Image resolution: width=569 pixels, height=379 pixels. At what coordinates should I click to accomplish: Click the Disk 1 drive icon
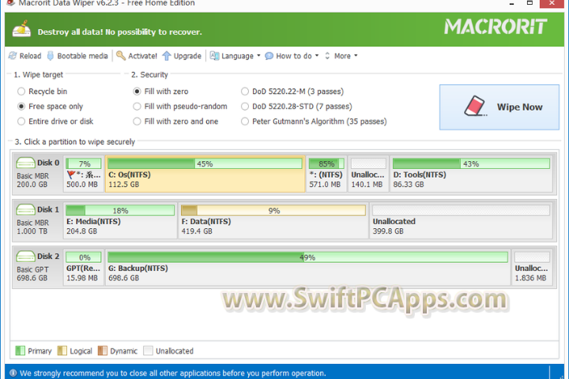click(x=25, y=209)
